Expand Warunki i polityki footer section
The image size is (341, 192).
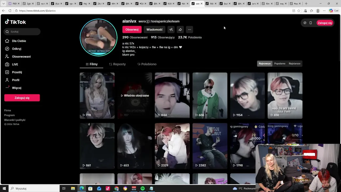click(x=15, y=120)
